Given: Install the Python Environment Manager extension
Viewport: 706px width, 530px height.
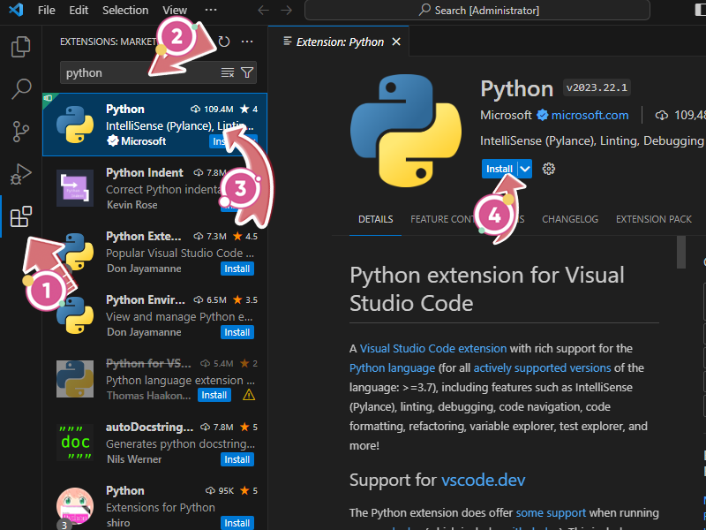Looking at the screenshot, I should coord(237,333).
